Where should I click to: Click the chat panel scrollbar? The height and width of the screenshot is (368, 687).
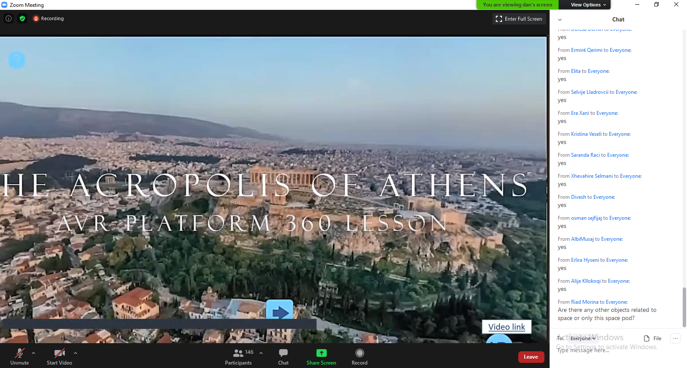pos(684,307)
